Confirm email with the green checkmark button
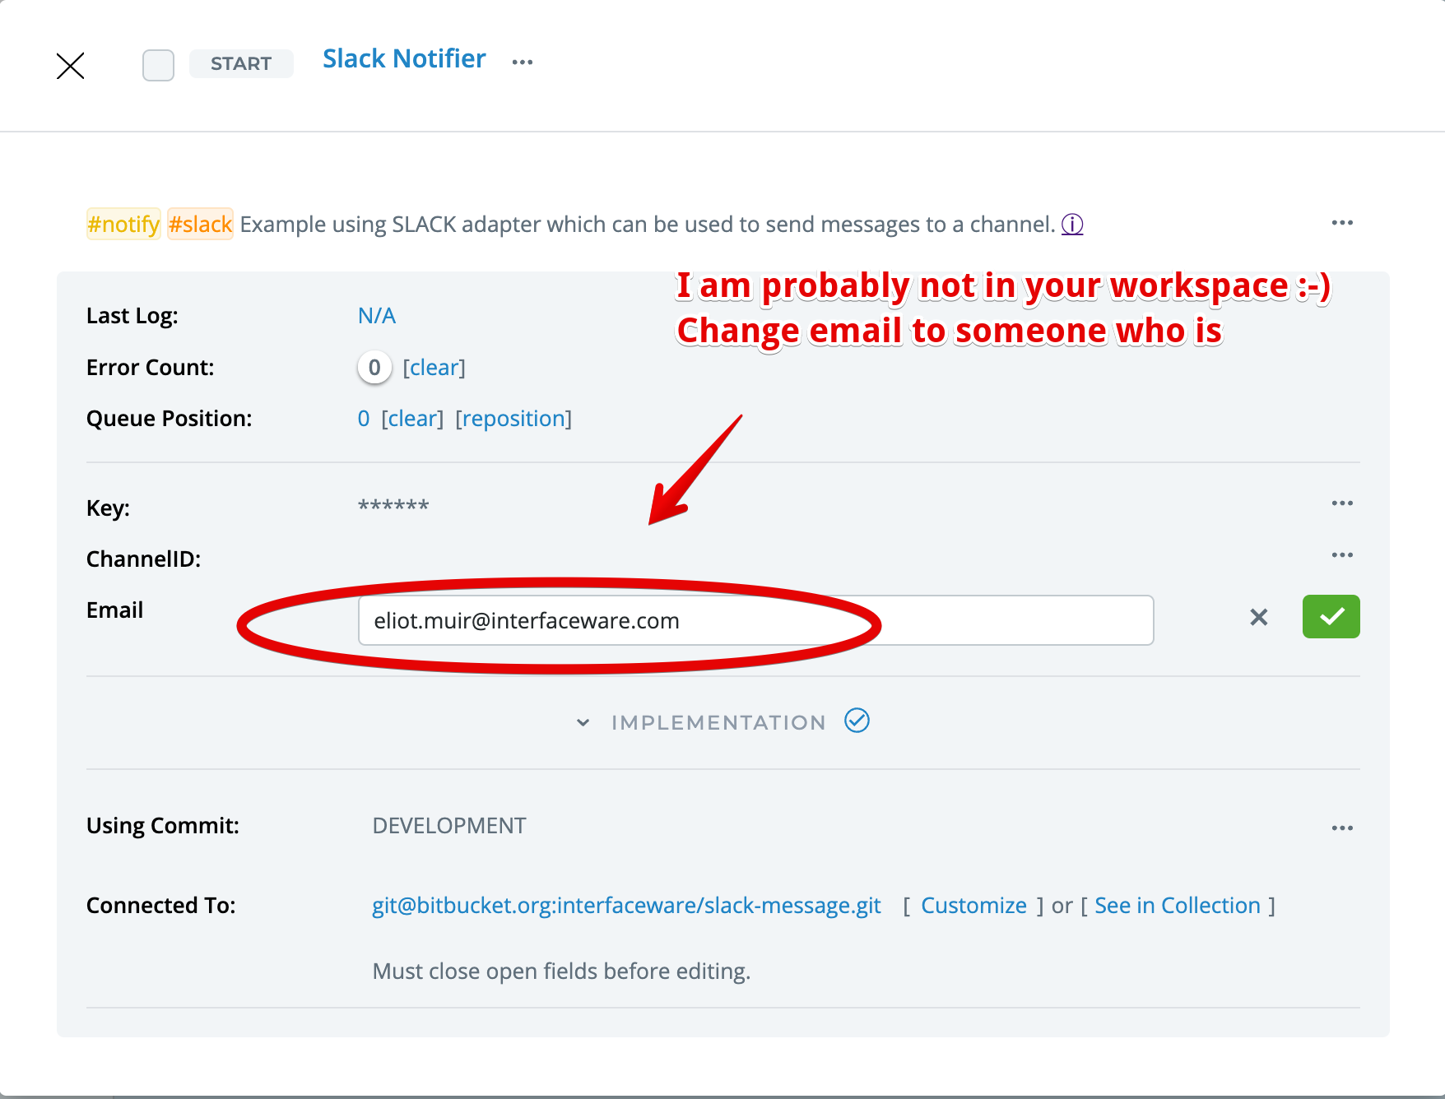The image size is (1445, 1099). [1331, 617]
